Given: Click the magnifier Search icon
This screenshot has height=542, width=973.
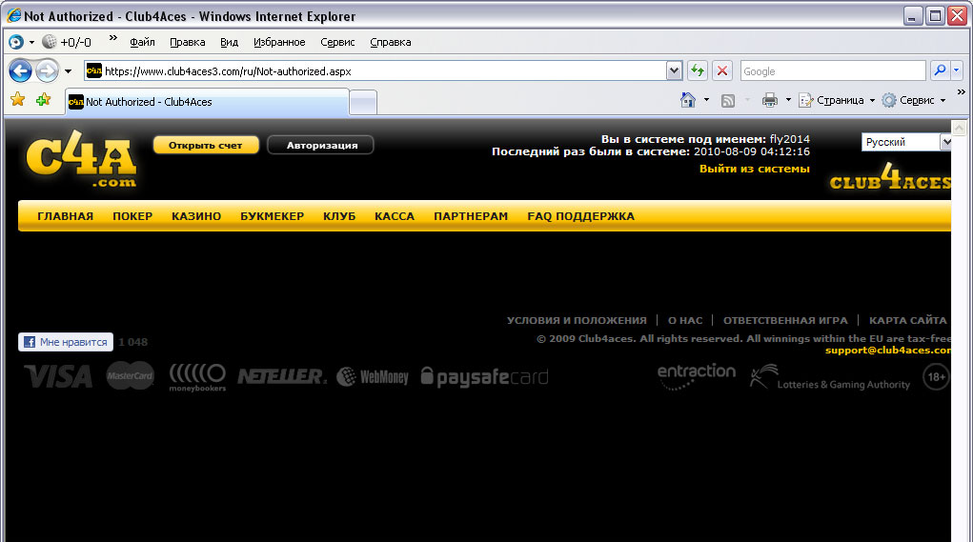Looking at the screenshot, I should click(x=940, y=70).
